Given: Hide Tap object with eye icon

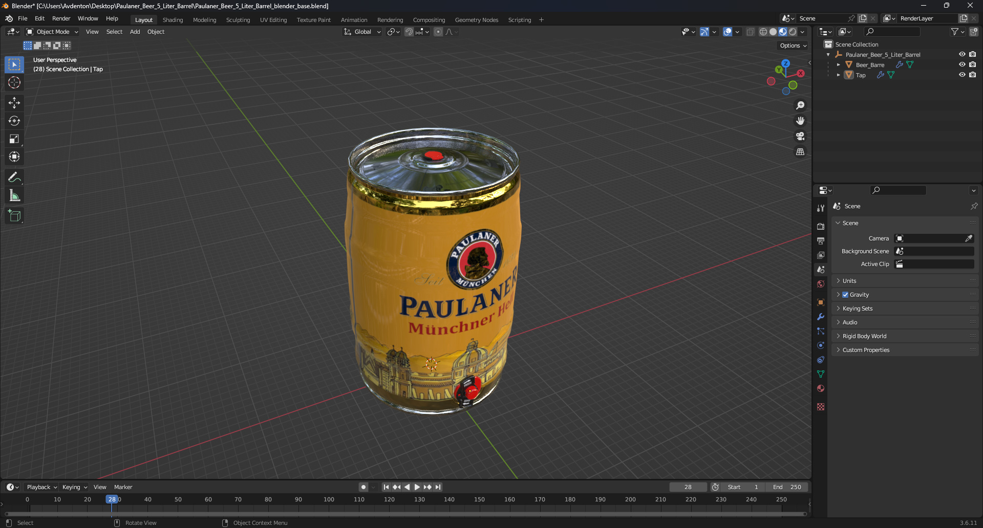Looking at the screenshot, I should point(962,75).
